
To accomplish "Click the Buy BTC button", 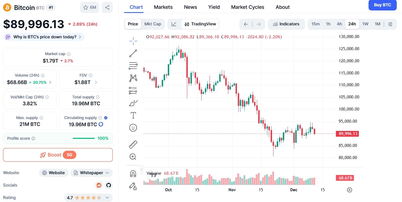I will click(382, 5).
